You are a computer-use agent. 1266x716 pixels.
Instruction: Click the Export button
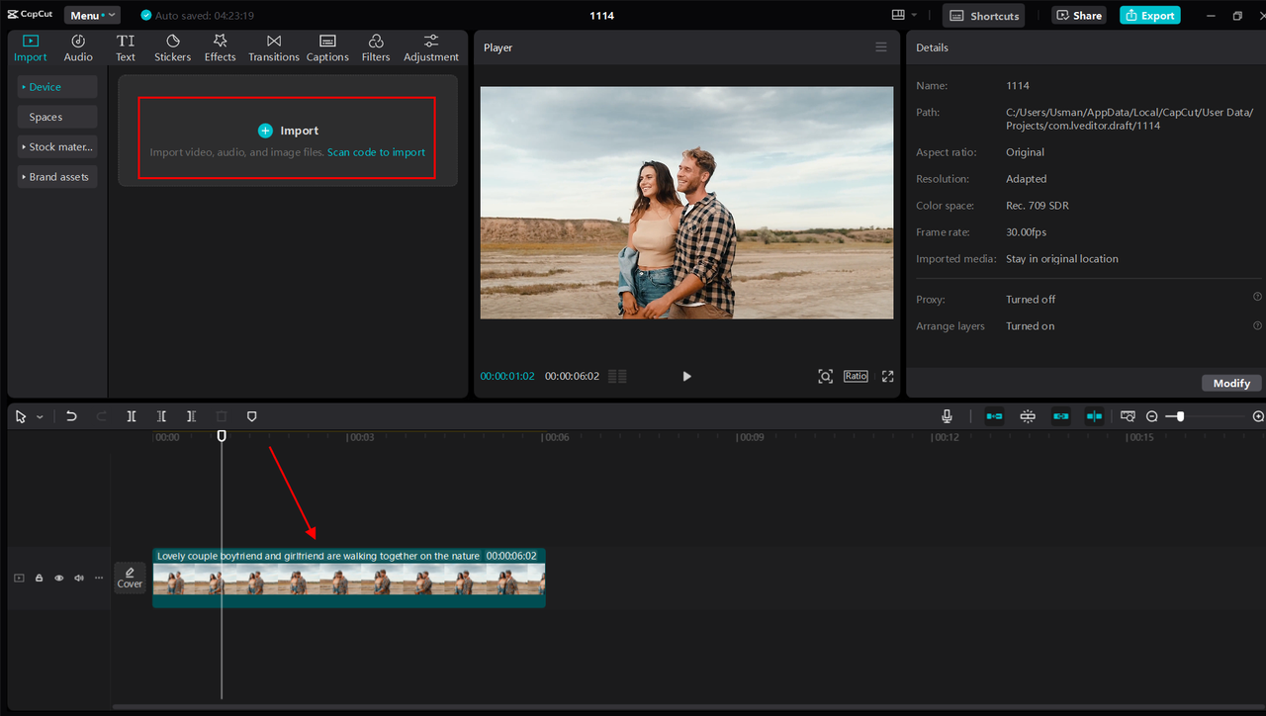point(1149,15)
